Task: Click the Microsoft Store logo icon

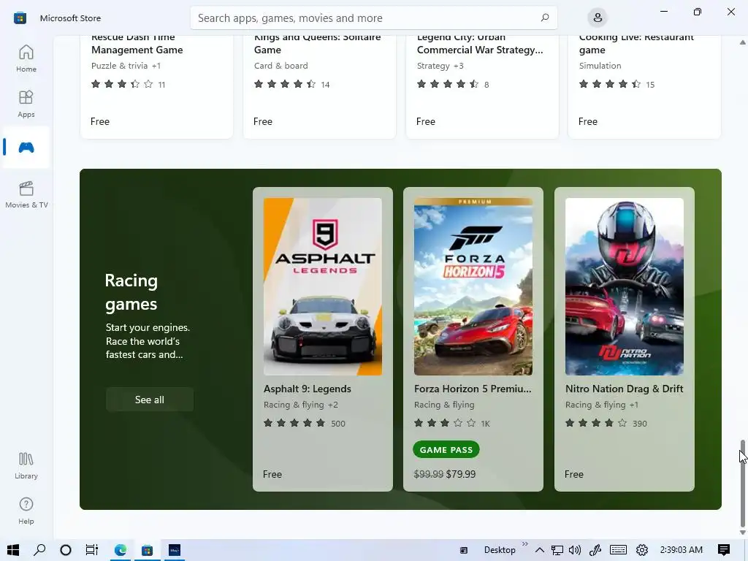Action: click(20, 18)
